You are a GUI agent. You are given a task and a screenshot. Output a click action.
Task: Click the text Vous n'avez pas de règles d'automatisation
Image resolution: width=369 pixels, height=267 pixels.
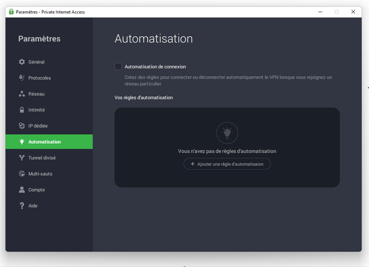(x=227, y=151)
